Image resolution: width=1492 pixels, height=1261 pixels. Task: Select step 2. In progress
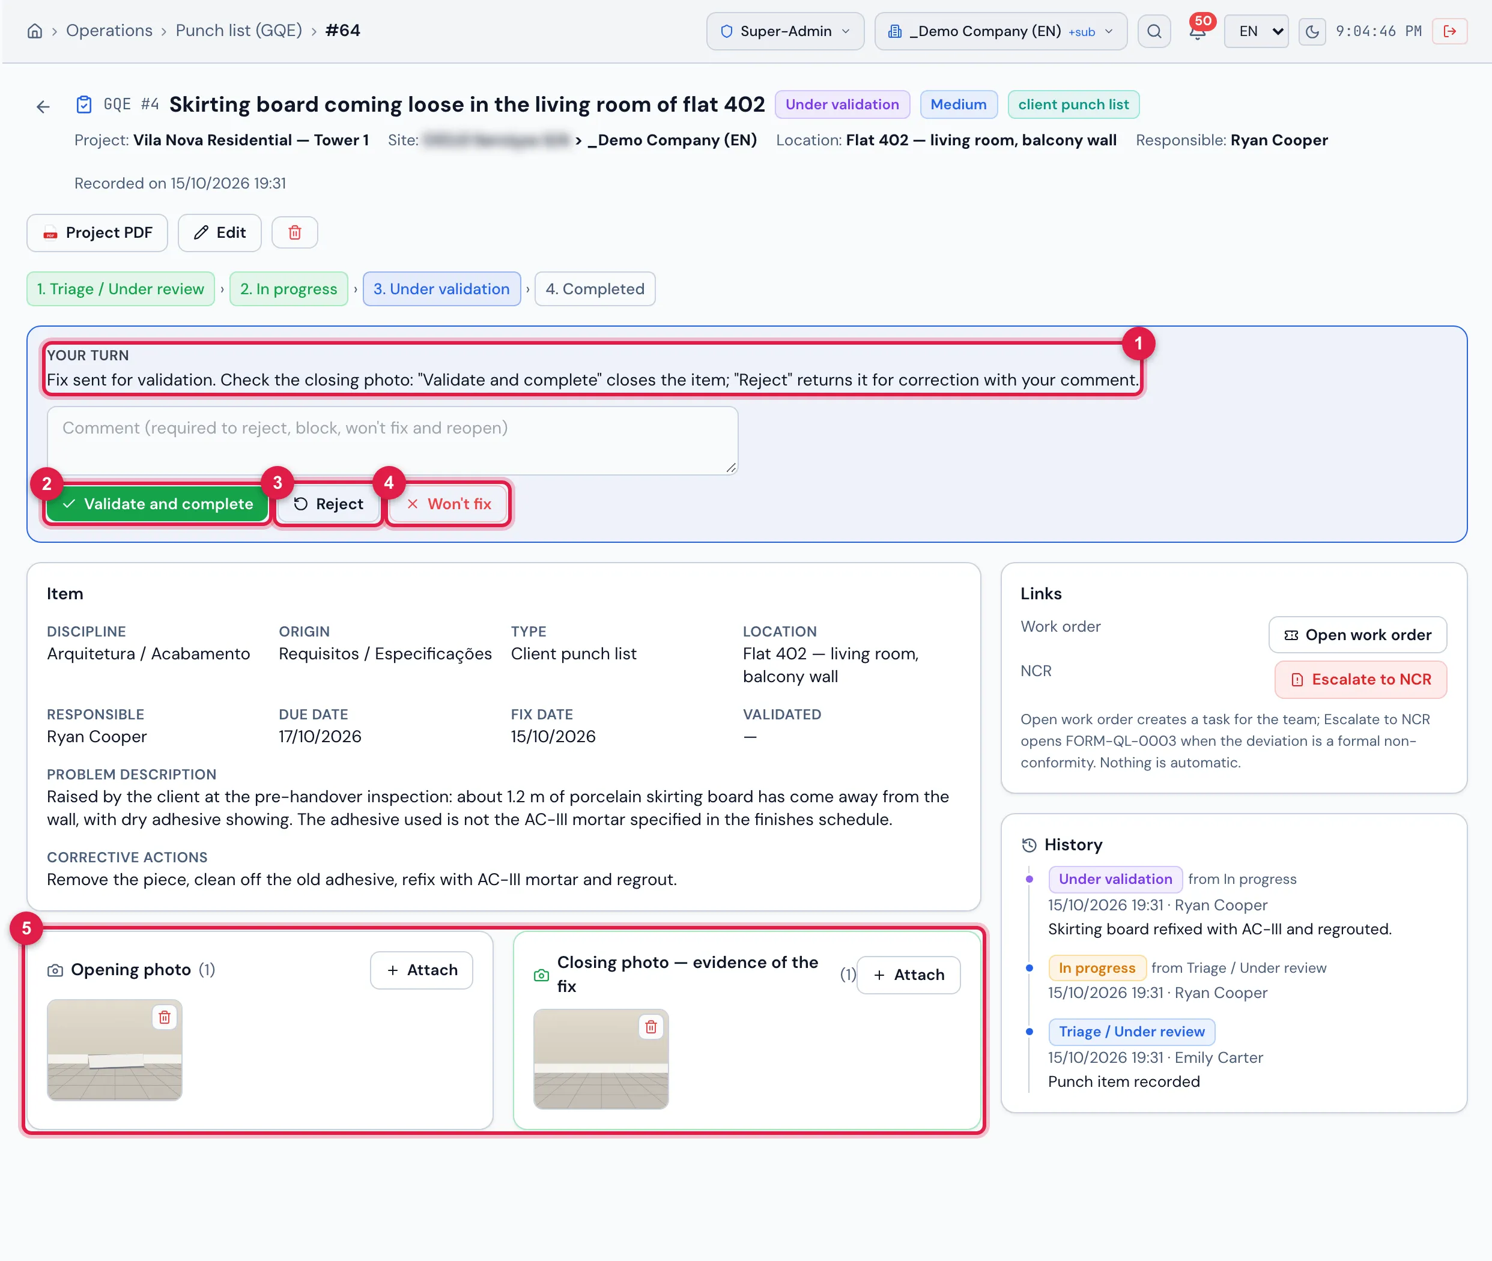tap(289, 289)
